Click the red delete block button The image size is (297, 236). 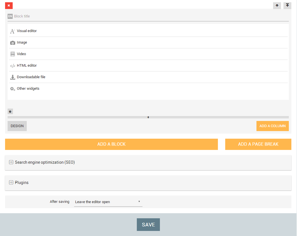click(x=9, y=5)
